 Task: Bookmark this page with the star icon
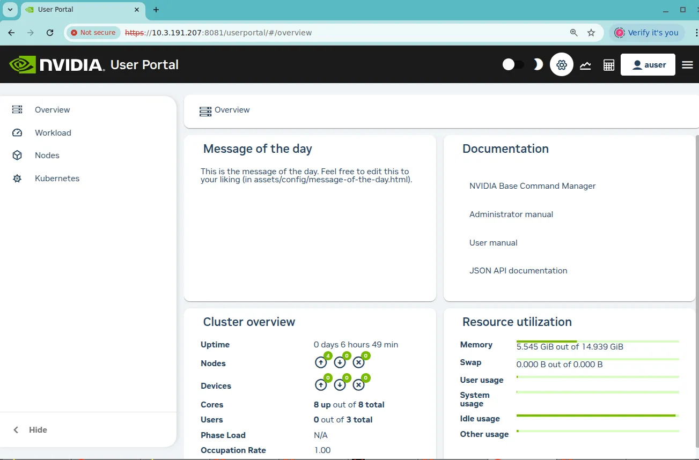591,33
